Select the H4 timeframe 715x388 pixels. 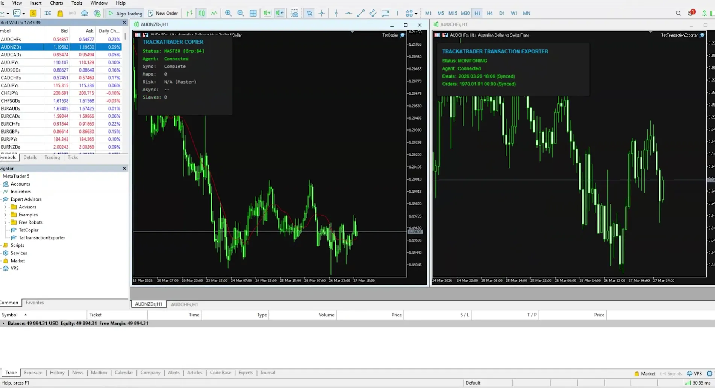(489, 13)
